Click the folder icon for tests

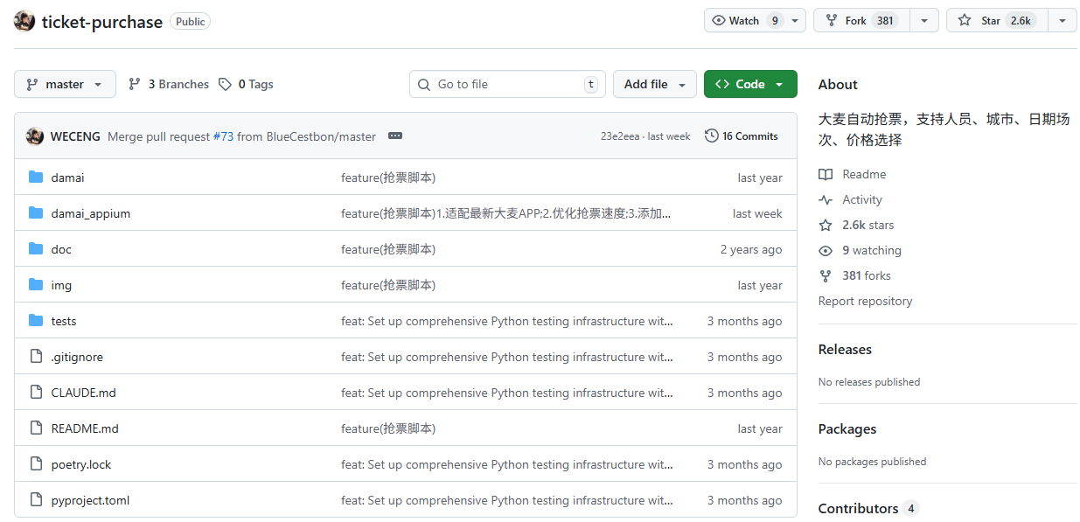click(36, 321)
